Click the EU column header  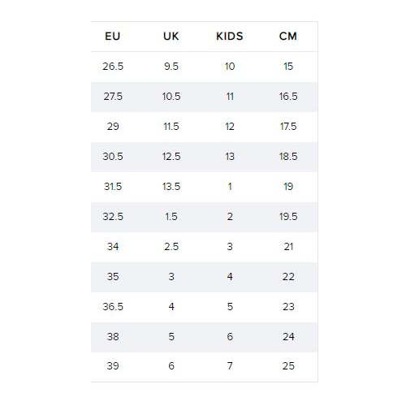[113, 37]
